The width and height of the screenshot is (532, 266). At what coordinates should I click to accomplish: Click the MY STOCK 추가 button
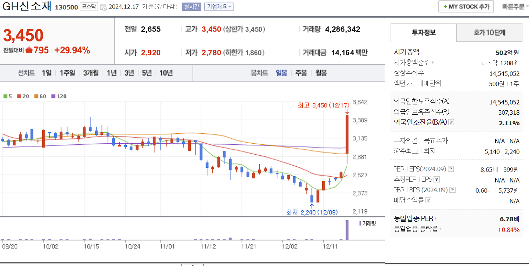[x=465, y=6]
